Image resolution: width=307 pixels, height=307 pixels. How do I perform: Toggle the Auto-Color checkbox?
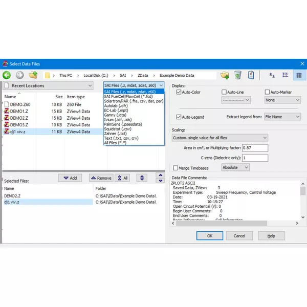(x=179, y=92)
